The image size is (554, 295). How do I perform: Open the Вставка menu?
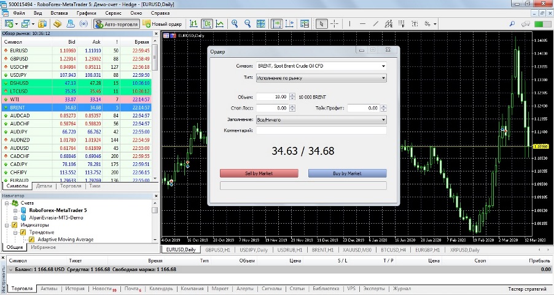point(59,13)
